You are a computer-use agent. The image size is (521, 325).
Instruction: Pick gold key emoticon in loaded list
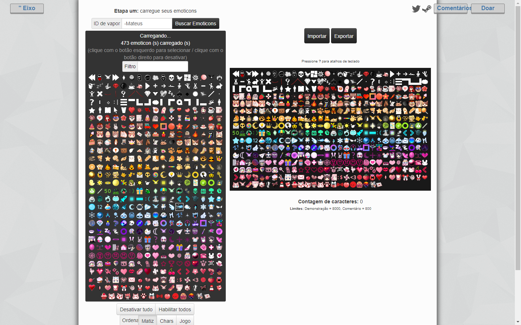point(219,175)
